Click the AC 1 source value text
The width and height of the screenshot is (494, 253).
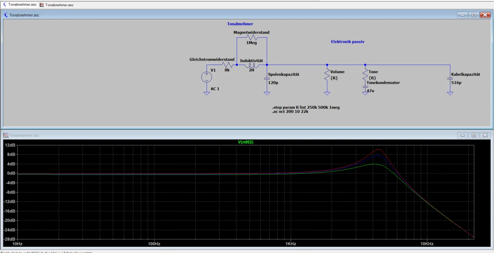pyautogui.click(x=215, y=89)
